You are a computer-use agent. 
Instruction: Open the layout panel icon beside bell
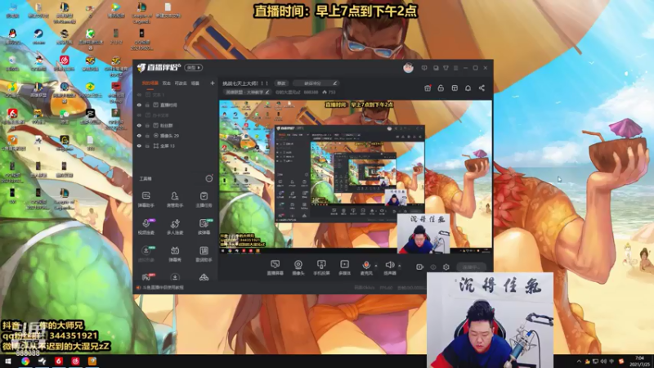[455, 88]
